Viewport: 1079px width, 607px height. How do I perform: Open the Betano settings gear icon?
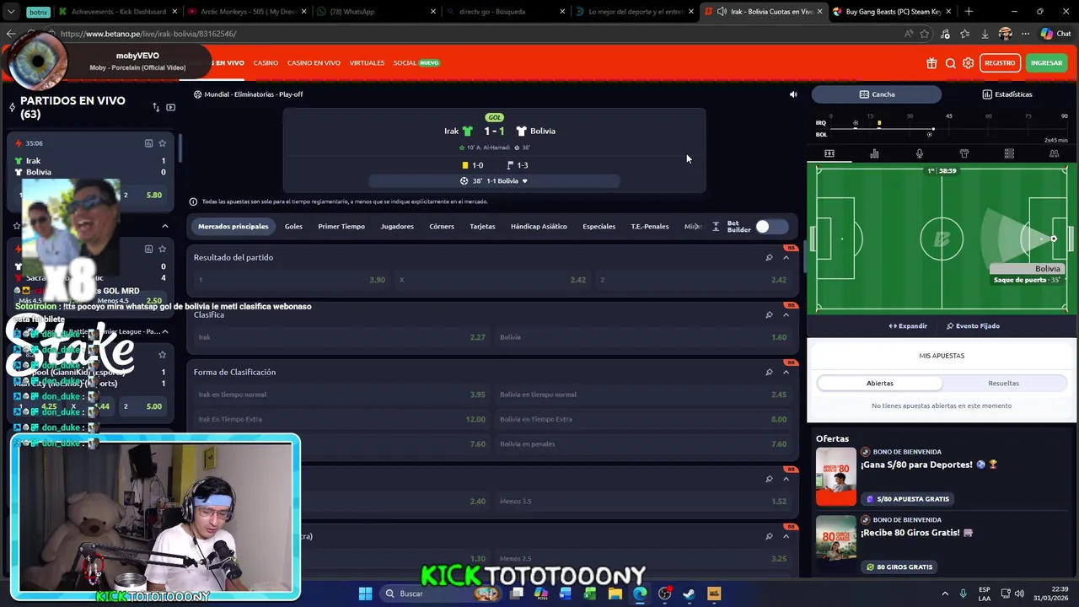[968, 63]
